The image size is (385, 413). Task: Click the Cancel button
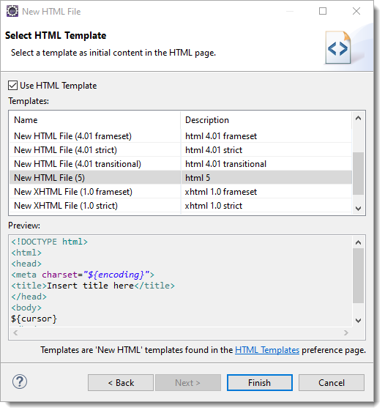pos(332,383)
